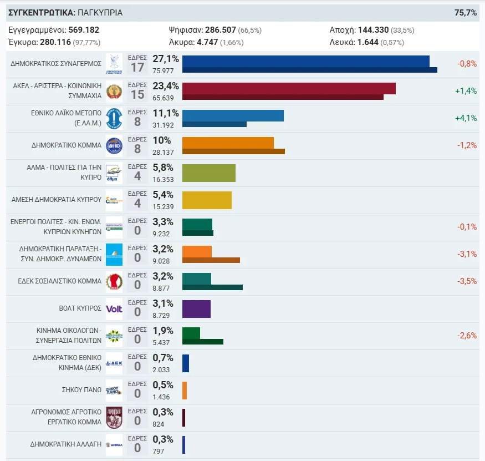
Task: Click the ΣΥΓΚΕΝΤΡΩΤΙΚΑ: ΠΑΓΚΥΠΡΙΑ header bar
Action: (243, 13)
